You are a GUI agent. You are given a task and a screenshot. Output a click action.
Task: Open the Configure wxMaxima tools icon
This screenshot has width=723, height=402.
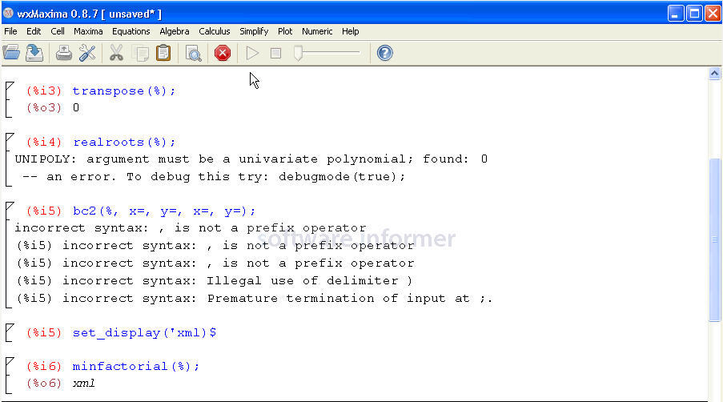pos(86,53)
